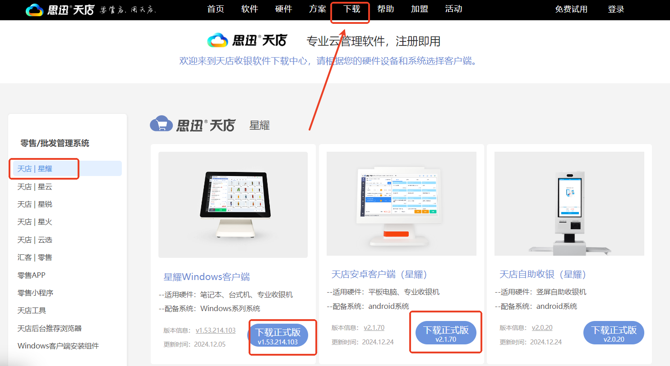
Task: Open 天店后台推荐浏览器 in the sidebar
Action: point(50,328)
